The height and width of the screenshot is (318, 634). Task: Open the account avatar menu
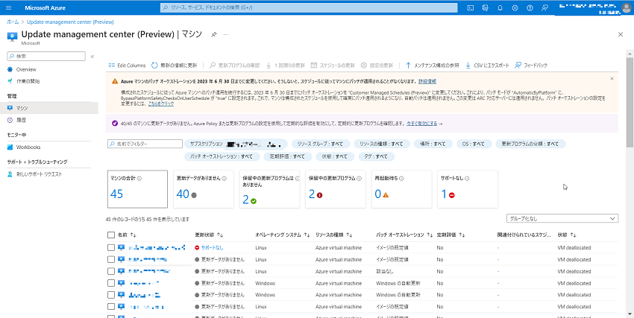point(626,7)
